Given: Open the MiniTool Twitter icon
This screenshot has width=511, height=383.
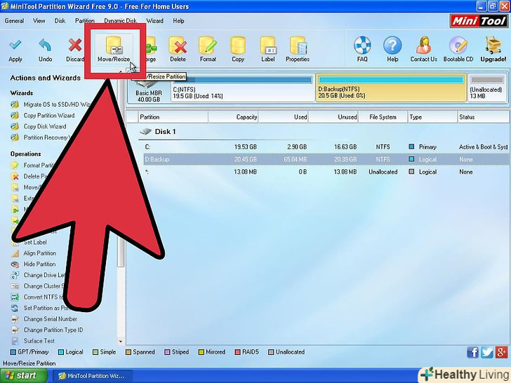Looking at the screenshot, I should click(487, 352).
